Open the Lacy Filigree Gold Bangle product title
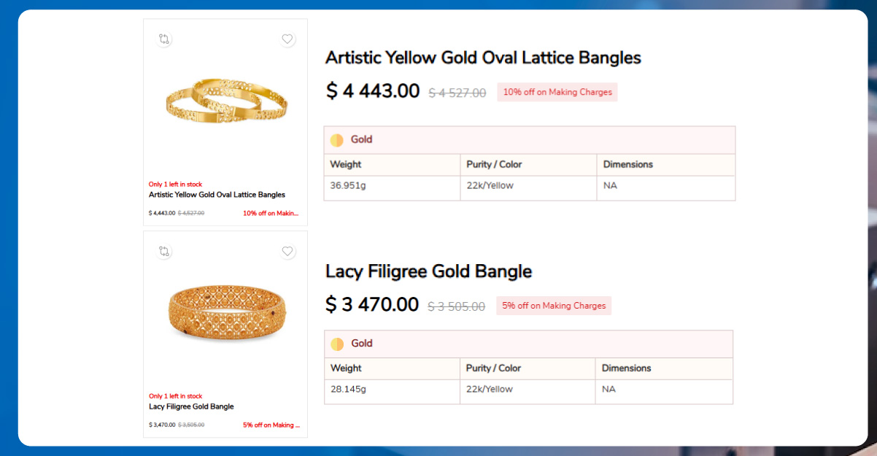Screen dimensions: 877x456 428,271
